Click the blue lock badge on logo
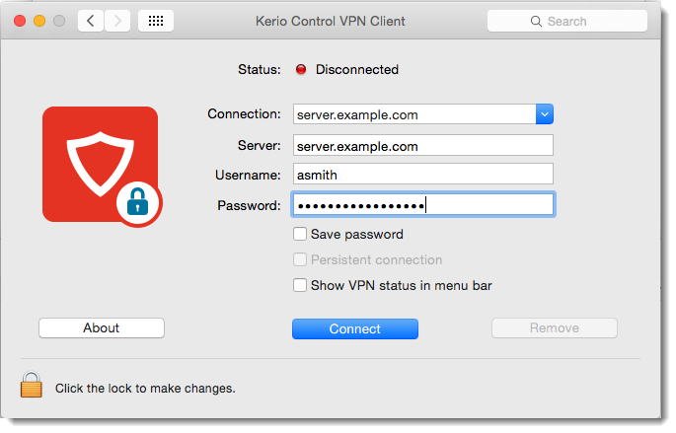The height and width of the screenshot is (433, 676). [138, 204]
